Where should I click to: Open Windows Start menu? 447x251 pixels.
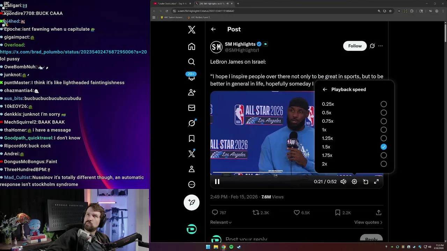tap(208, 247)
